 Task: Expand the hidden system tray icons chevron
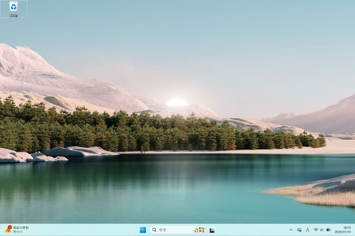coord(291,230)
